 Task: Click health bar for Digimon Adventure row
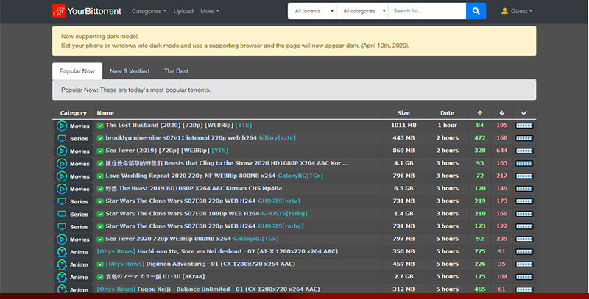point(524,264)
